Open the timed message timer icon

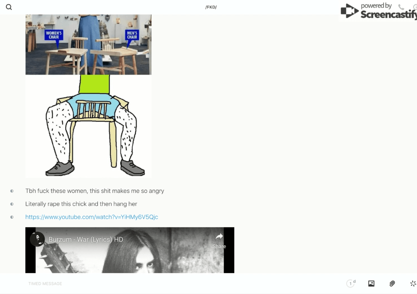point(350,283)
